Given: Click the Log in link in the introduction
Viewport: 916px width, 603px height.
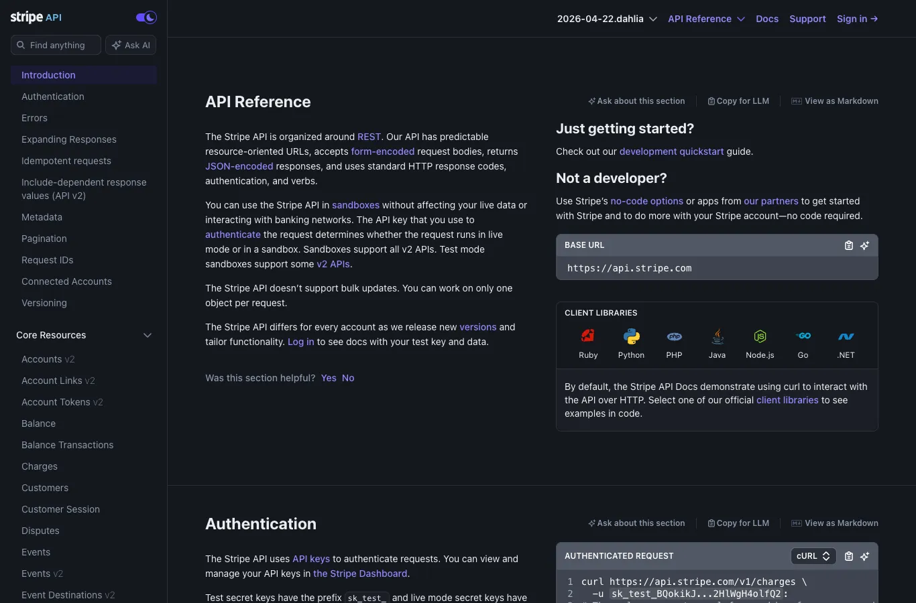Looking at the screenshot, I should pos(301,342).
